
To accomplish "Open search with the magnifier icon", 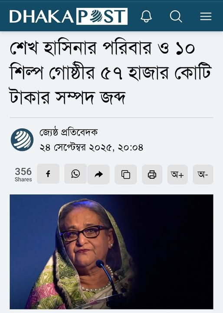I will pyautogui.click(x=176, y=16).
